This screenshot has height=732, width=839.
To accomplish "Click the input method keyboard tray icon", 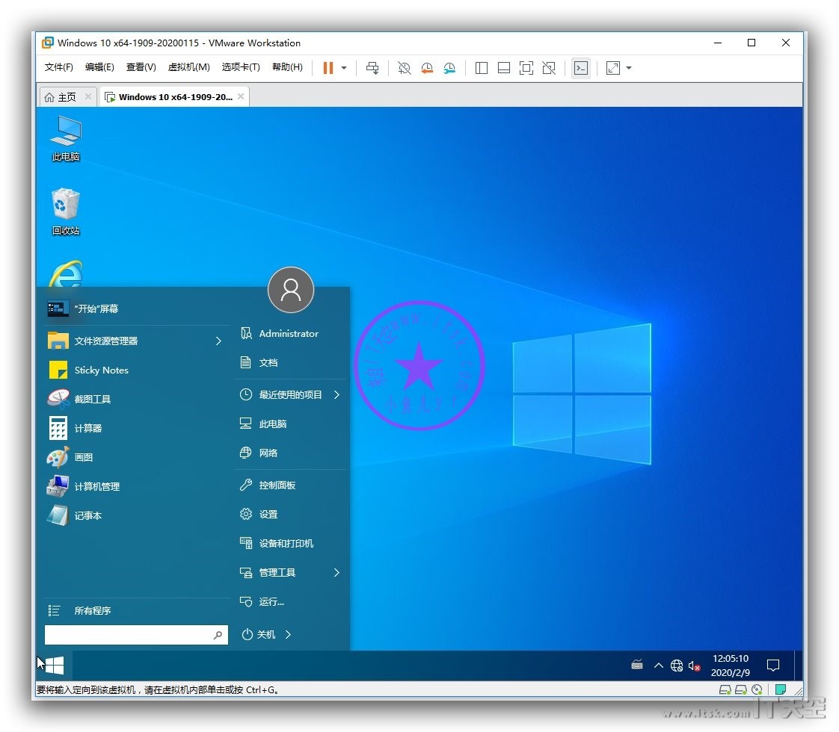I will [637, 666].
